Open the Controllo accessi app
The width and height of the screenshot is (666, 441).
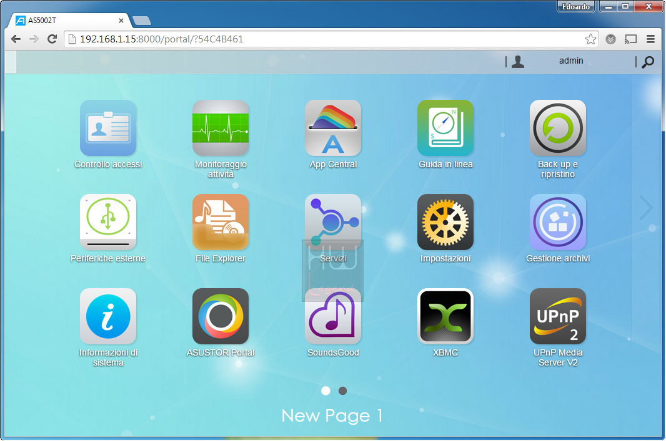tap(108, 128)
